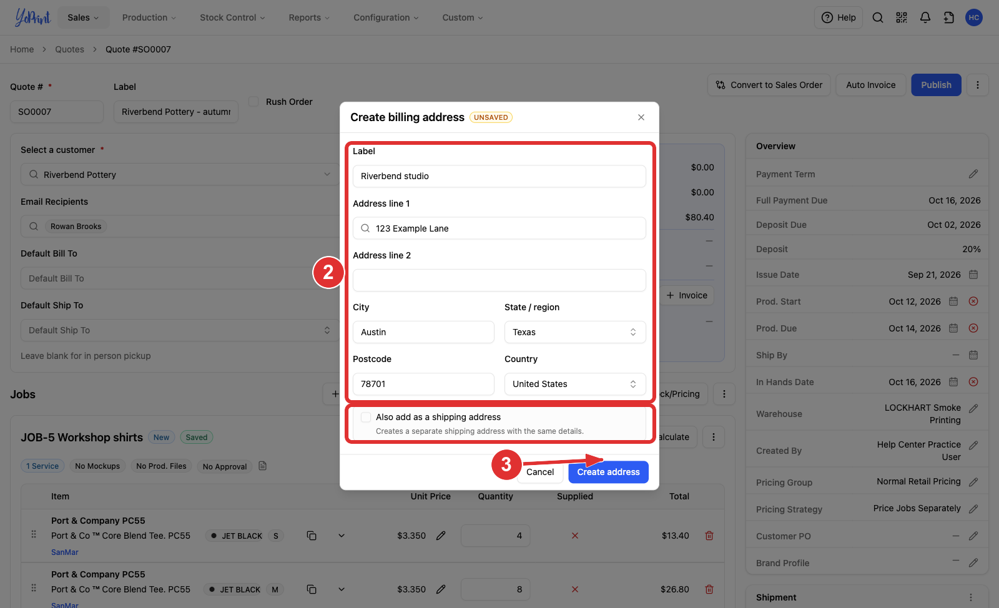
Task: Click Cancel in the address dialog
Action: (x=540, y=472)
